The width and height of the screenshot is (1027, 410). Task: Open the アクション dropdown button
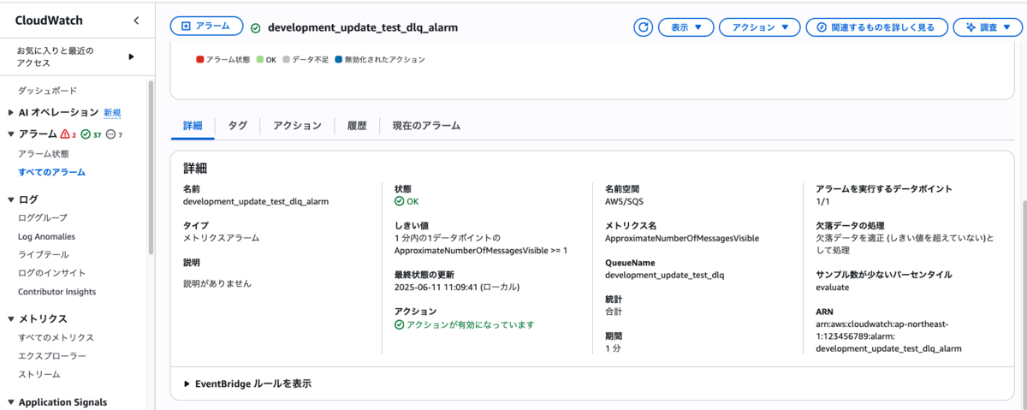tap(760, 27)
